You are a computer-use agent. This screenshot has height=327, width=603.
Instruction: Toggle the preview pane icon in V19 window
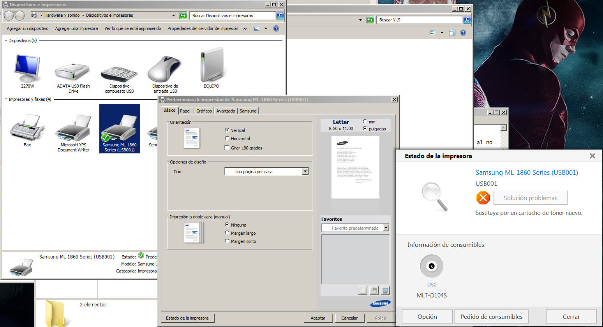coord(452,33)
